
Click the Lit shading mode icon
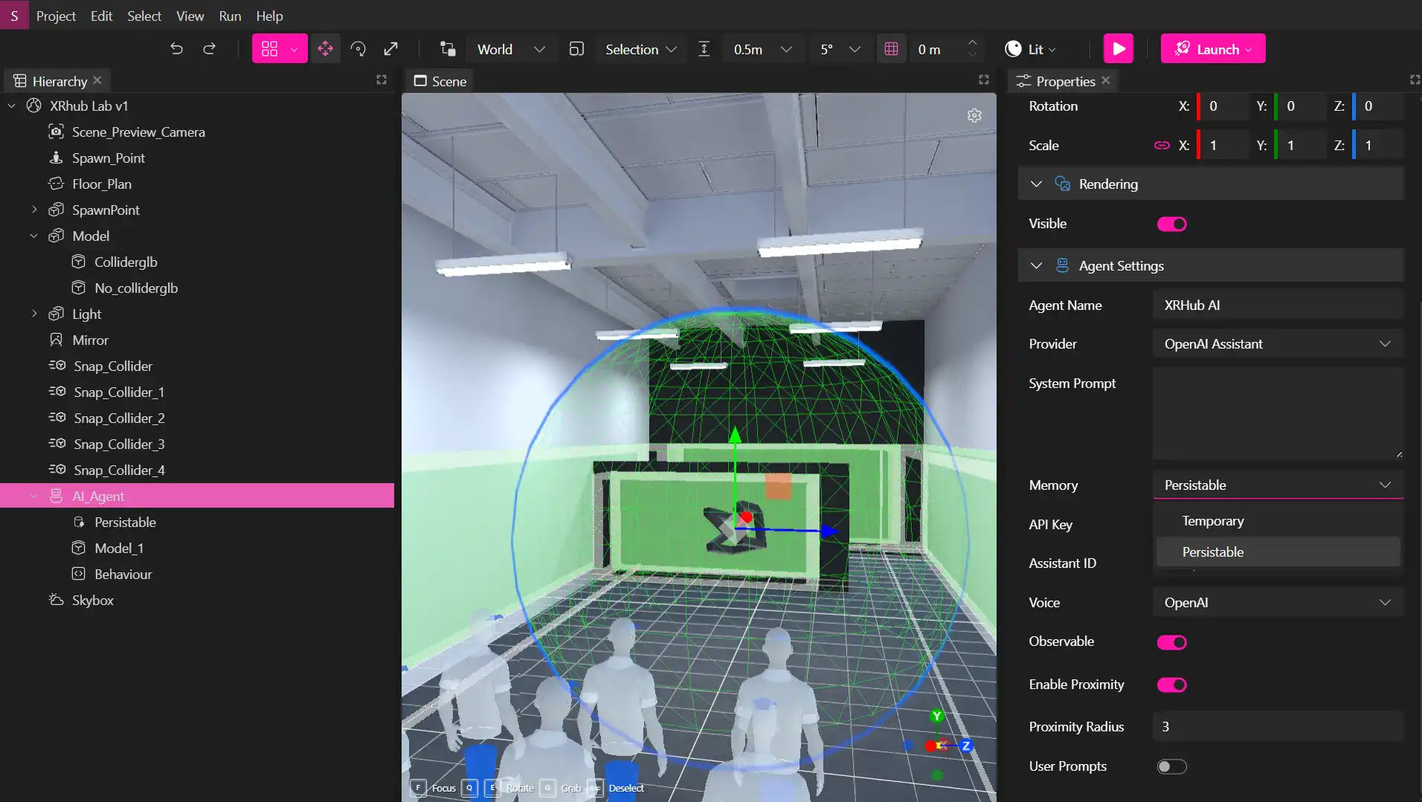click(1013, 49)
